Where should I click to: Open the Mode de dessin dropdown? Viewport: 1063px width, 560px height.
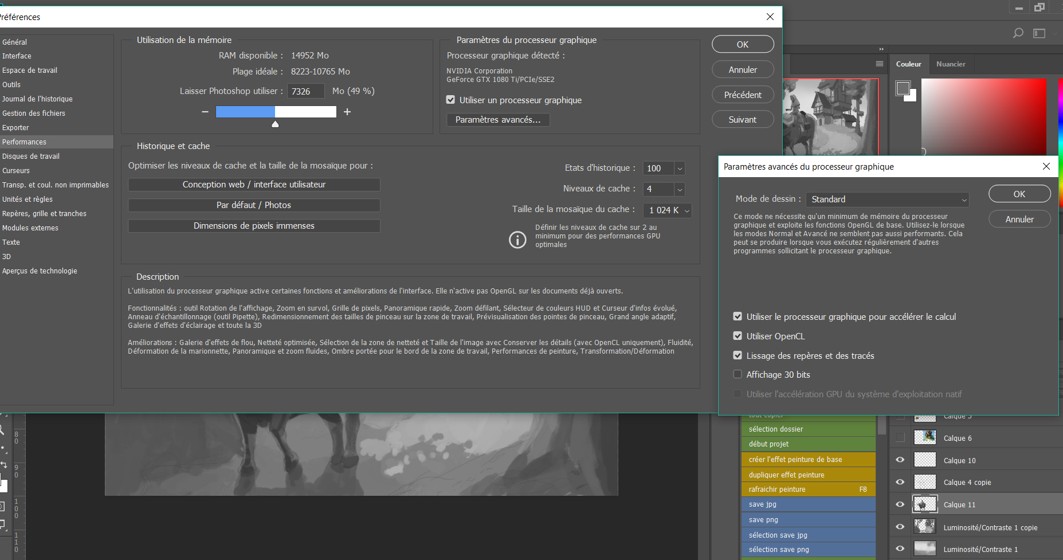tap(887, 199)
